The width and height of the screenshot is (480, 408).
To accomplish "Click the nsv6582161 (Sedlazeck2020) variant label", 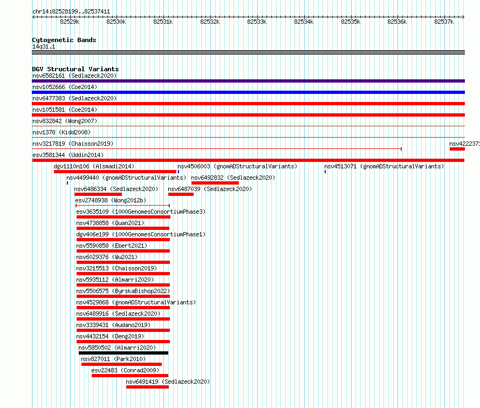I will 74,76.
